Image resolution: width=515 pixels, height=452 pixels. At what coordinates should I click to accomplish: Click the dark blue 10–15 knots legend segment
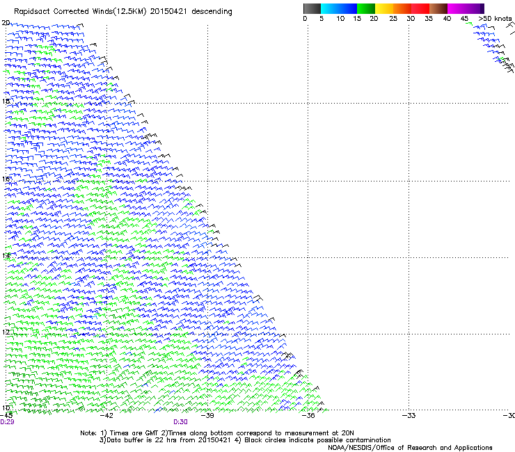pos(348,8)
